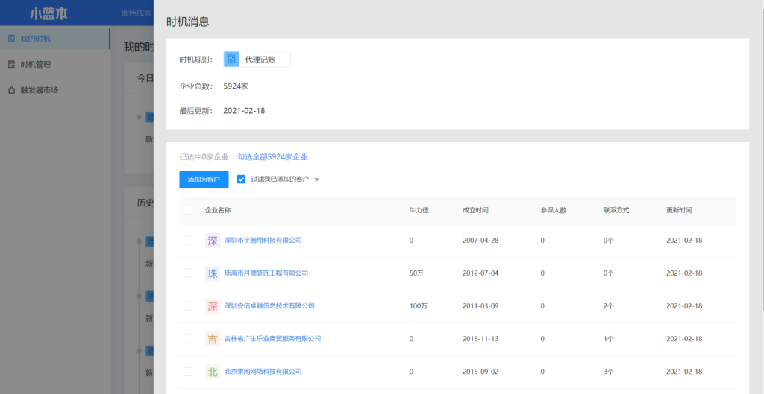This screenshot has height=394, width=764.
Task: Click the 我的时机 sidebar icon
Action: [11, 38]
